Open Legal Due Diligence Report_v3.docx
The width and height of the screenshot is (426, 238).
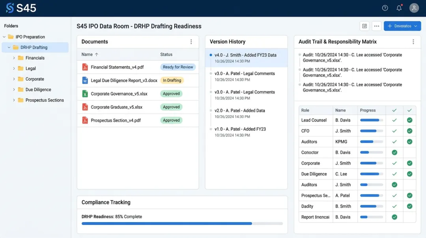pos(124,80)
